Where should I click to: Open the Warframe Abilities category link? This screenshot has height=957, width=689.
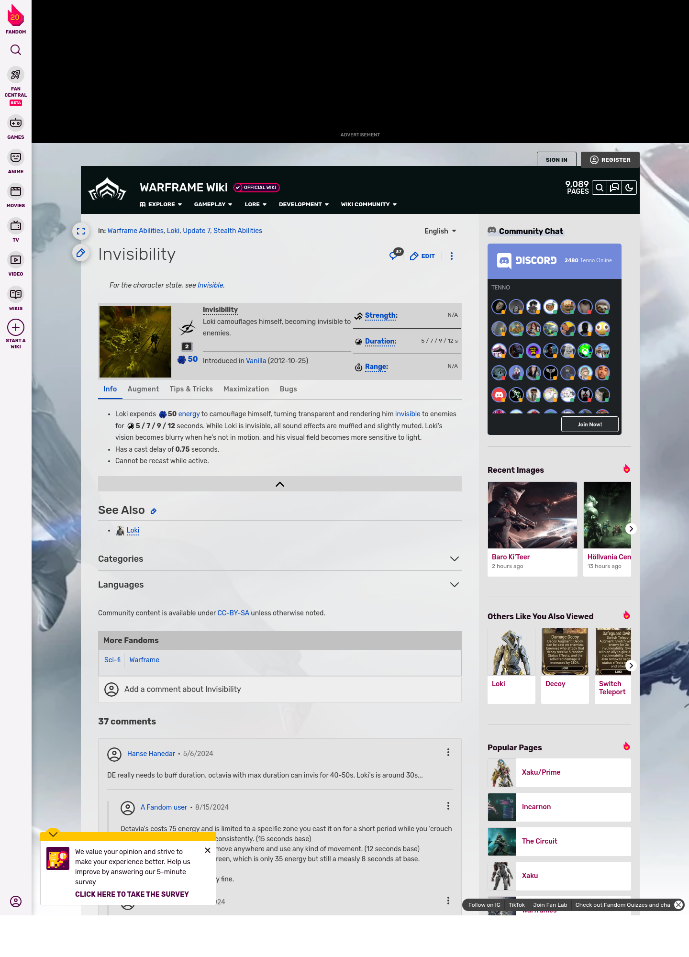tap(135, 231)
